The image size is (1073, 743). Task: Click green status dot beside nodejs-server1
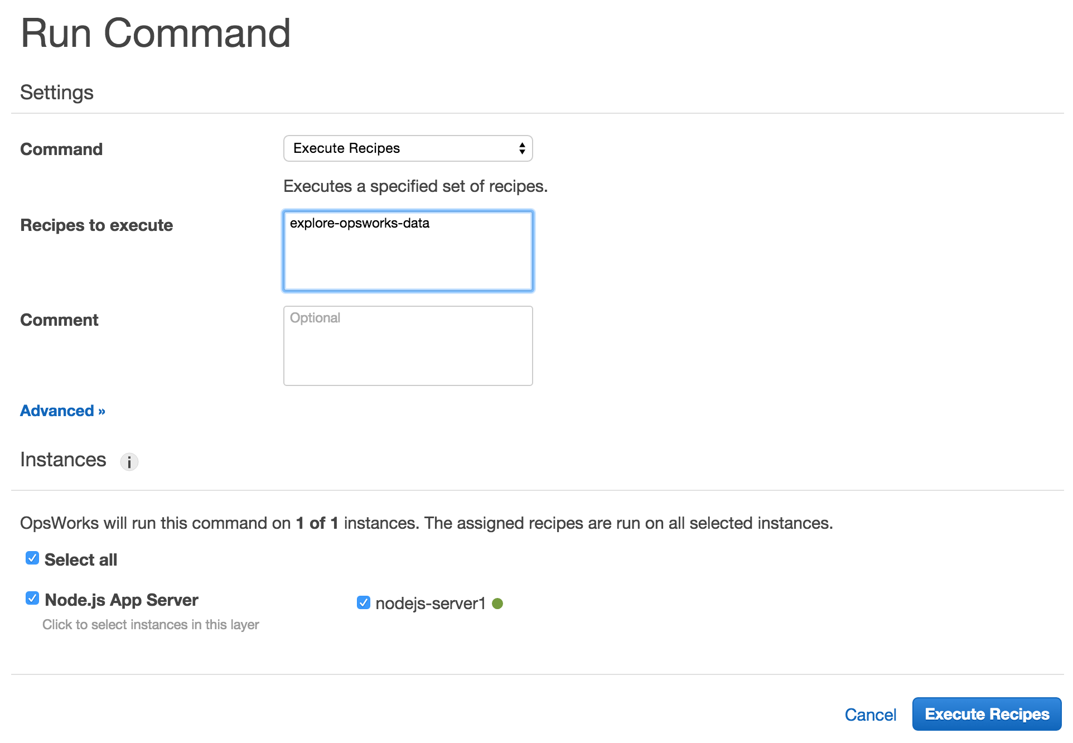coord(497,604)
